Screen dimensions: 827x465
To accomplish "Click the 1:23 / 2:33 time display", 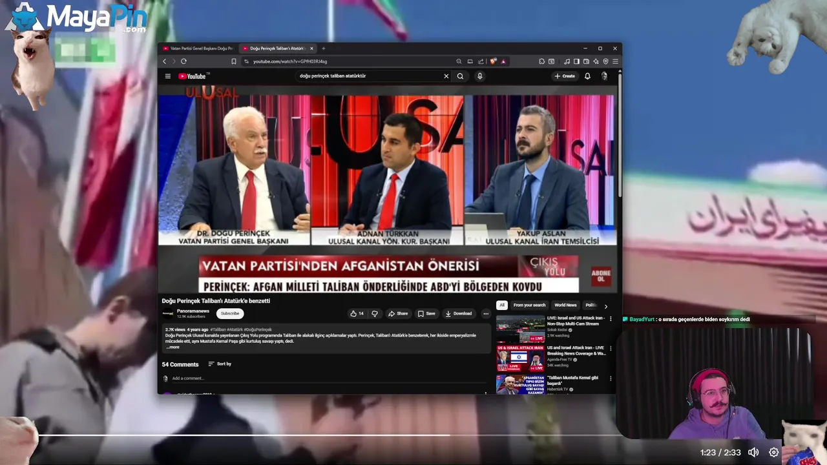I will pyautogui.click(x=720, y=453).
